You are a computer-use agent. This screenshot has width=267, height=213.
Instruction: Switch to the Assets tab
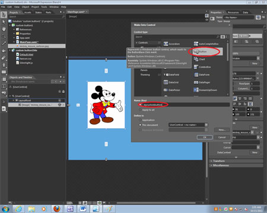pos(28,12)
